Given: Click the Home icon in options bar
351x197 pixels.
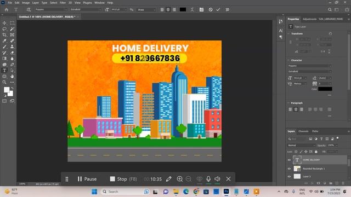Looking at the screenshot, I should pyautogui.click(x=6, y=10).
